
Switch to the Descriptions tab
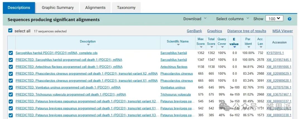click(x=19, y=8)
